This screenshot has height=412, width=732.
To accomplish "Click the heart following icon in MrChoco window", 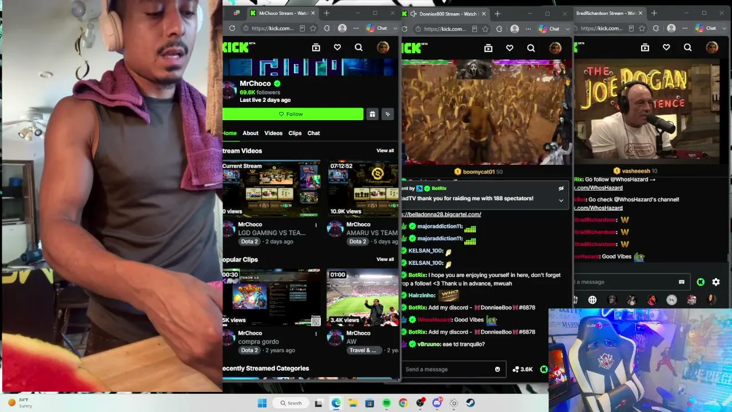I will (x=337, y=48).
